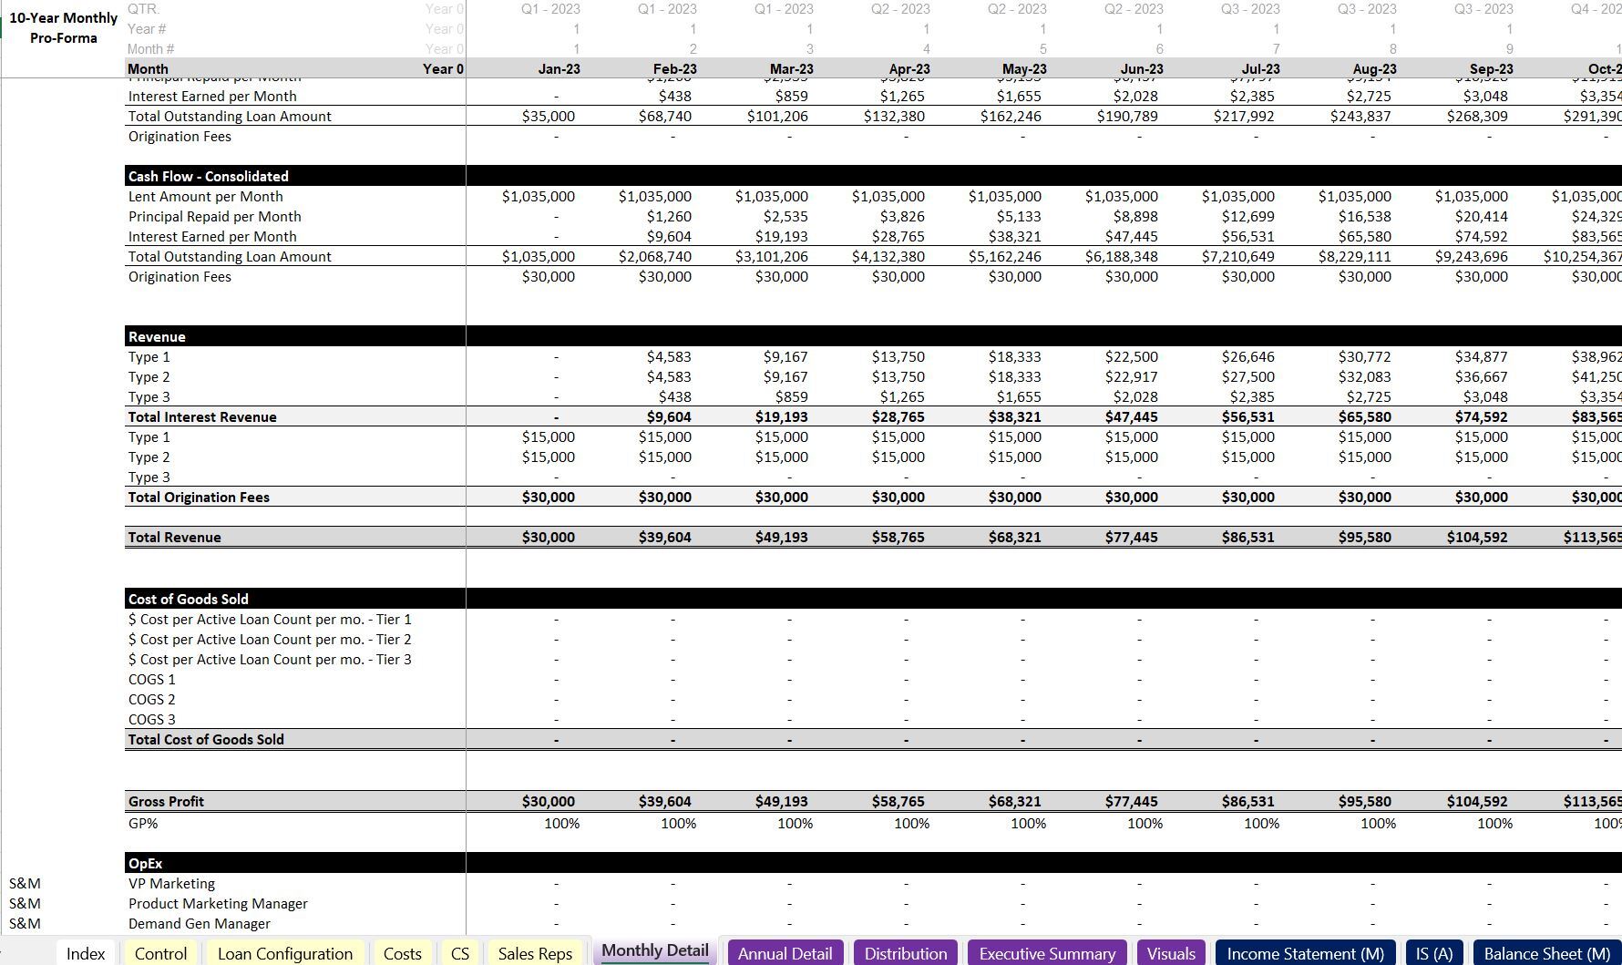The width and height of the screenshot is (1622, 965).
Task: Select Total Cost of Goods Sold label
Action: (x=206, y=739)
